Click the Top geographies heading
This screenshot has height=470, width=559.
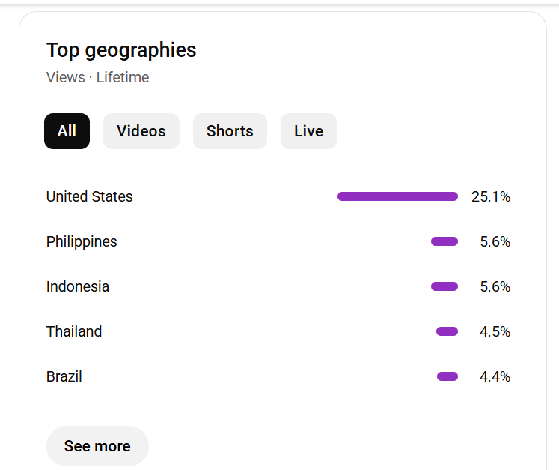pyautogui.click(x=121, y=50)
